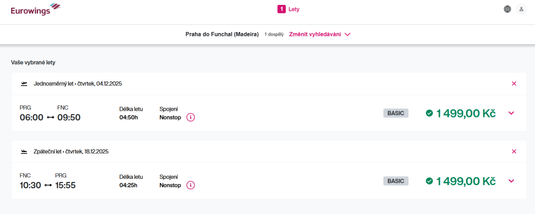Click the departing plane icon for Jednosměrný let
Screen dimensions: 535x214
point(24,84)
